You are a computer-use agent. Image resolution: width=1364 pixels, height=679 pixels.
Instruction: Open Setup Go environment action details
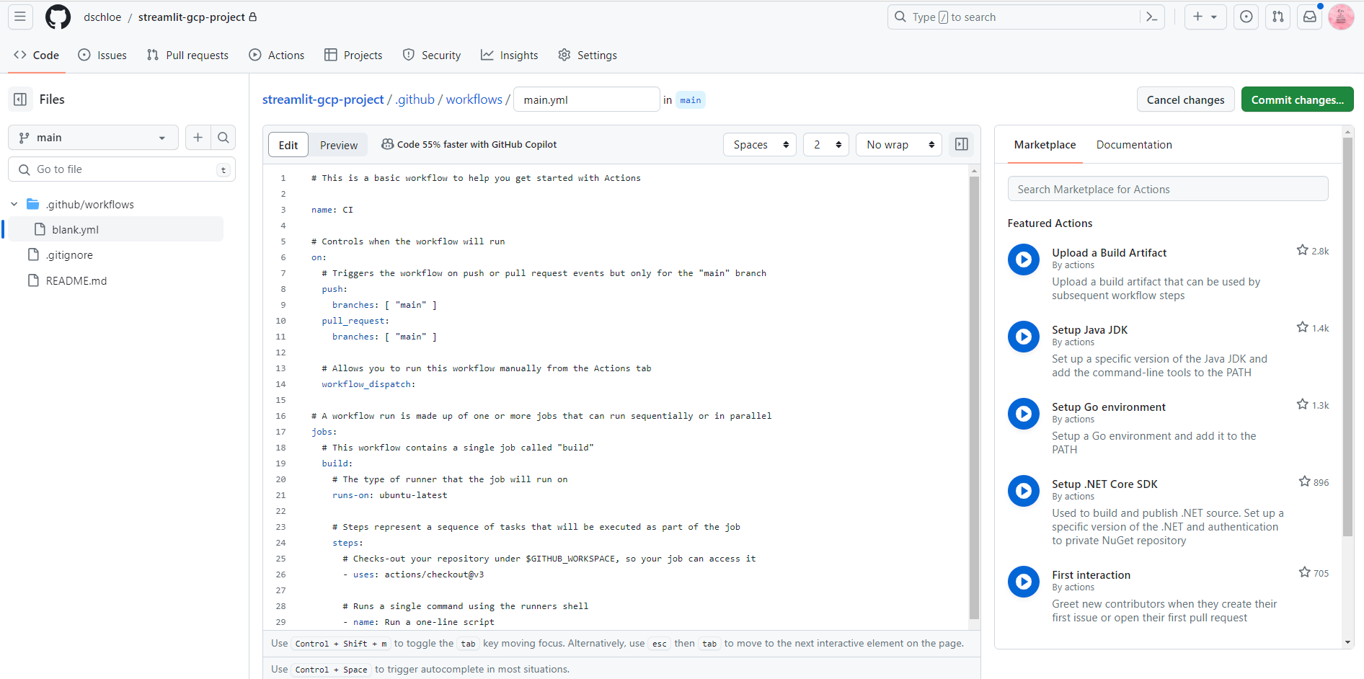coord(1109,407)
